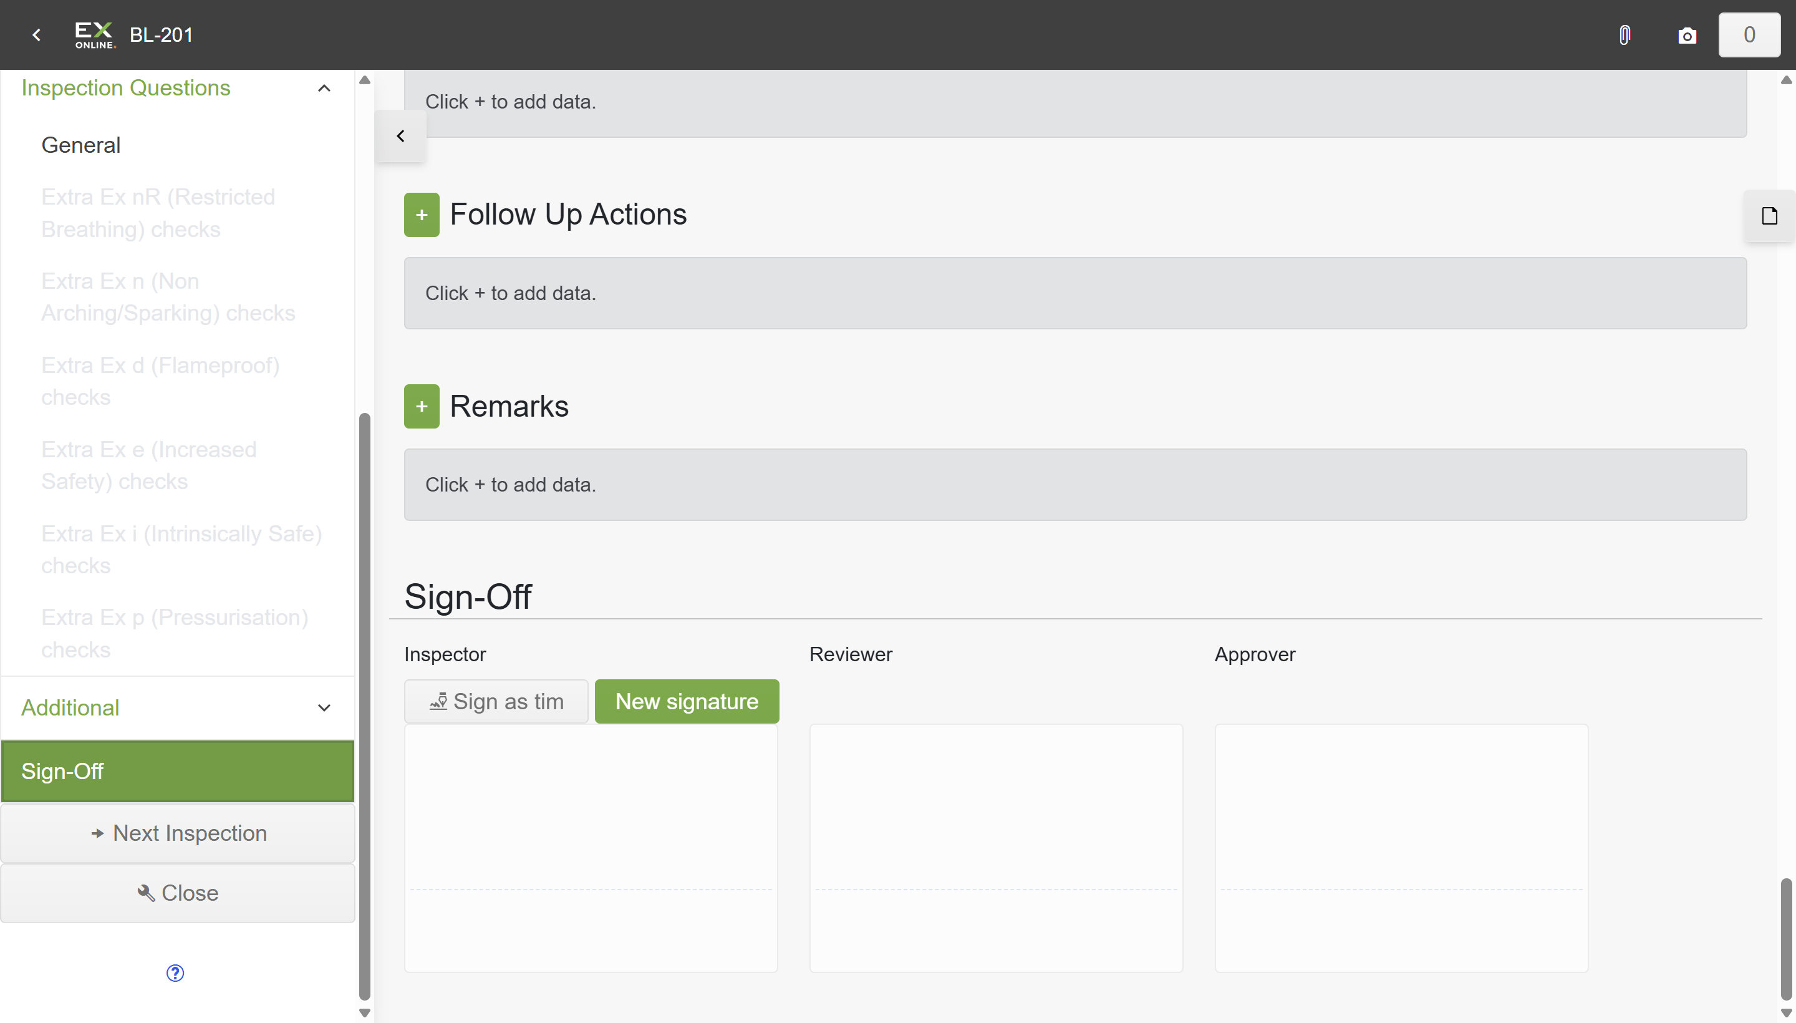Click Sign as tim button
The image size is (1796, 1023).
[496, 701]
